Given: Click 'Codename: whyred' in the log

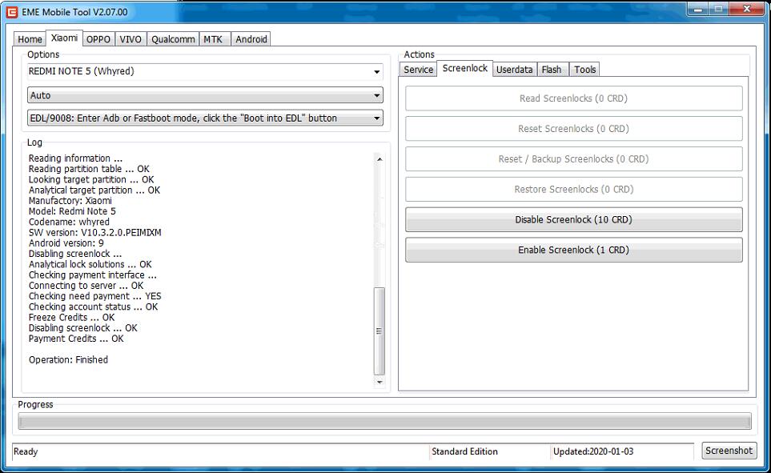Looking at the screenshot, I should [69, 222].
